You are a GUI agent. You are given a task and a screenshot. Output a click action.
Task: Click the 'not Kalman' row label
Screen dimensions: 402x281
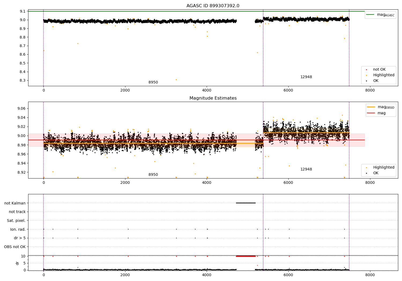(x=15, y=203)
